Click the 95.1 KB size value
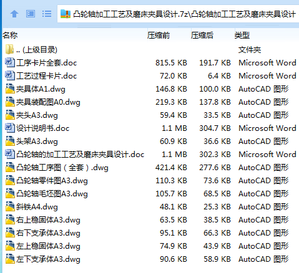Viewport: 299px width, 273px height. [174, 233]
